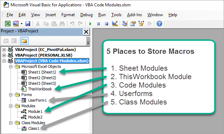The height and width of the screenshot is (134, 224).
Task: Collapse VBAProject (VBA Code Modules.xlsm) node
Action: [x=4, y=61]
